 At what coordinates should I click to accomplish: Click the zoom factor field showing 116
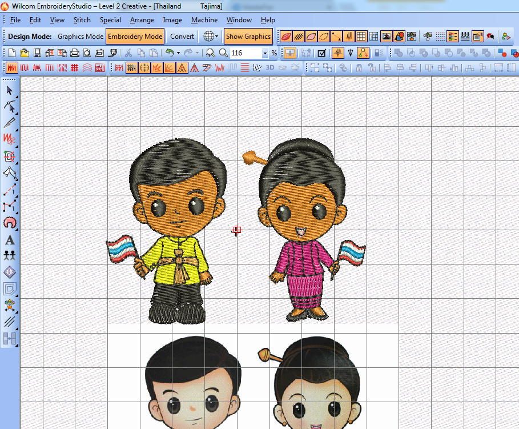[x=246, y=53]
